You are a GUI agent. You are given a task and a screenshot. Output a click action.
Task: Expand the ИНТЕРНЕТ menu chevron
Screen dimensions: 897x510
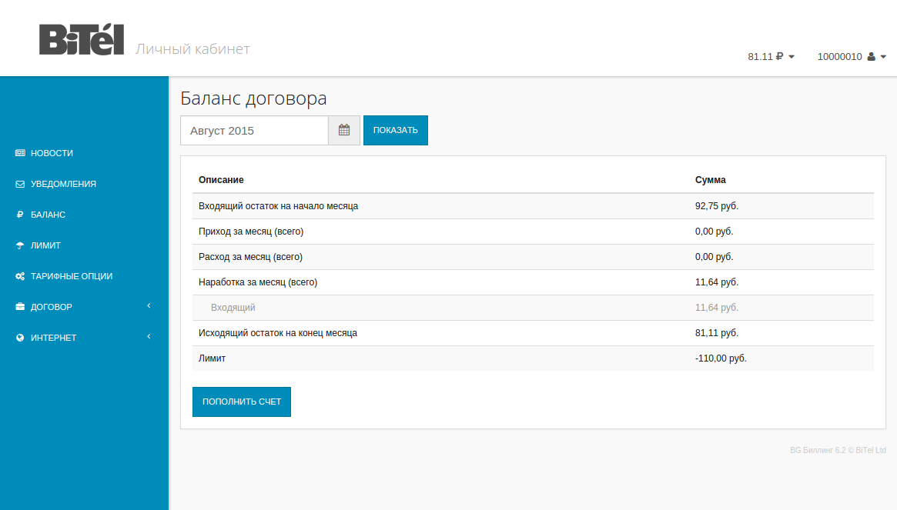pyautogui.click(x=149, y=336)
